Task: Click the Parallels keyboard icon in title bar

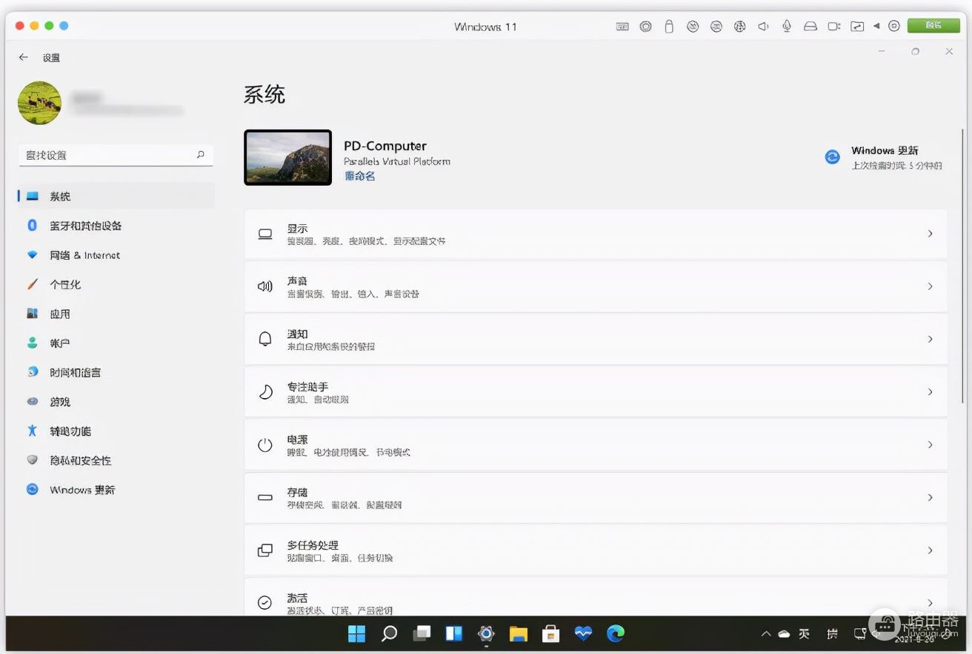Action: (x=622, y=27)
